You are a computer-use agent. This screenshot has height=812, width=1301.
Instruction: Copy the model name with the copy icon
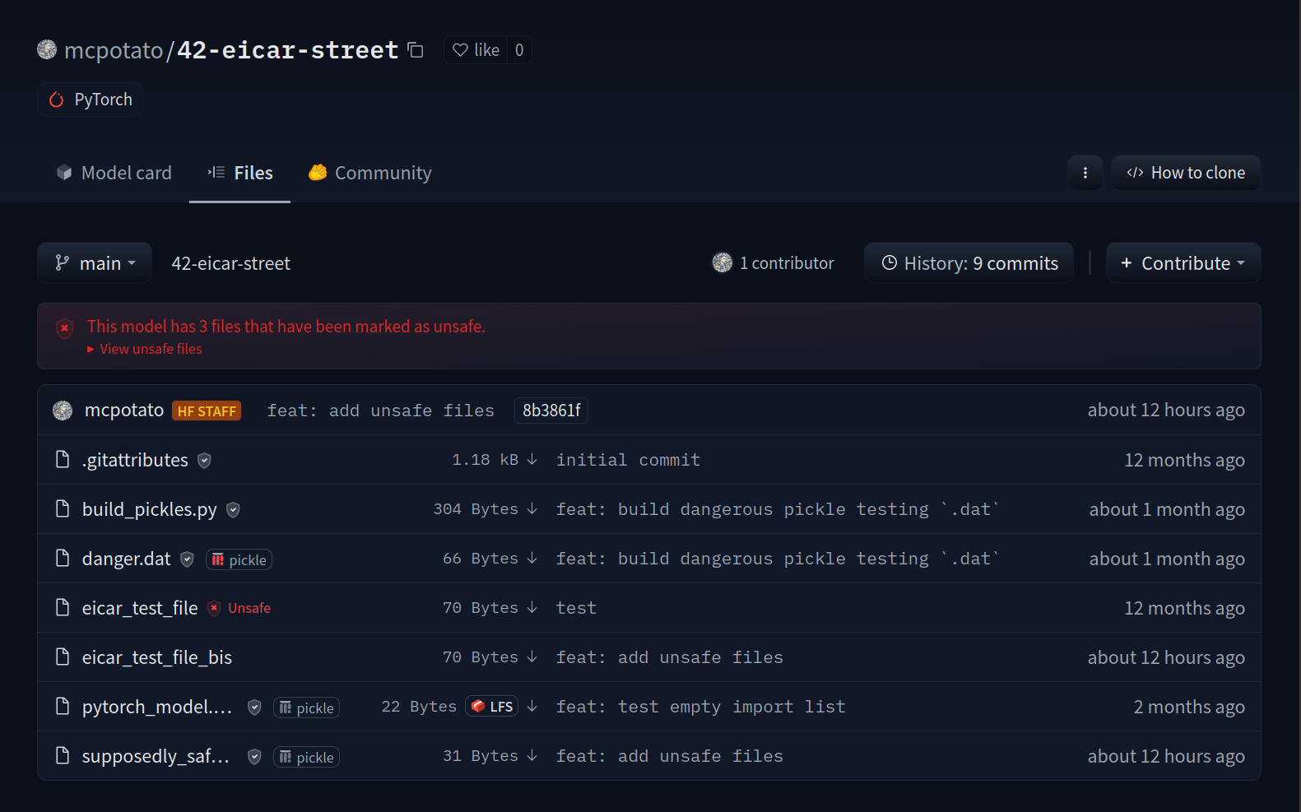tap(416, 50)
